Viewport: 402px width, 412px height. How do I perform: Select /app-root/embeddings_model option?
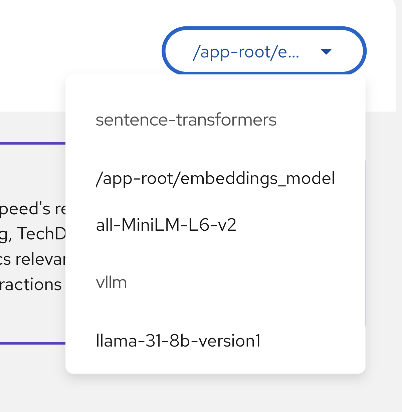coord(215,178)
